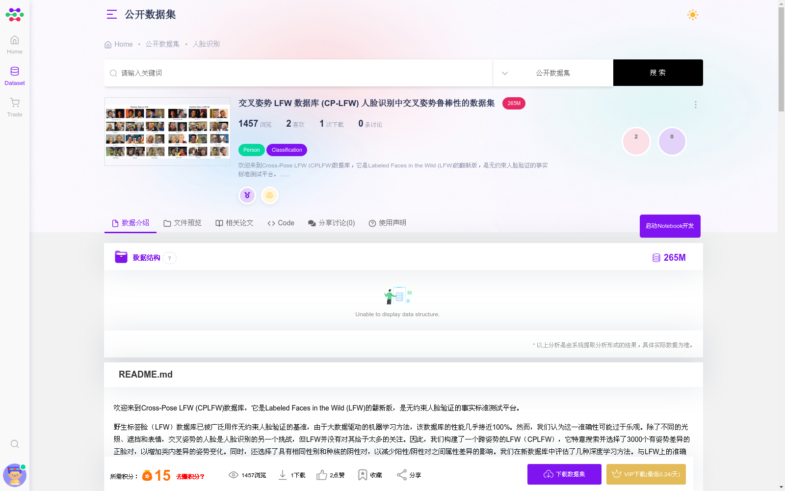The height and width of the screenshot is (491, 785).
Task: Focus the keyword search input field
Action: tap(298, 73)
